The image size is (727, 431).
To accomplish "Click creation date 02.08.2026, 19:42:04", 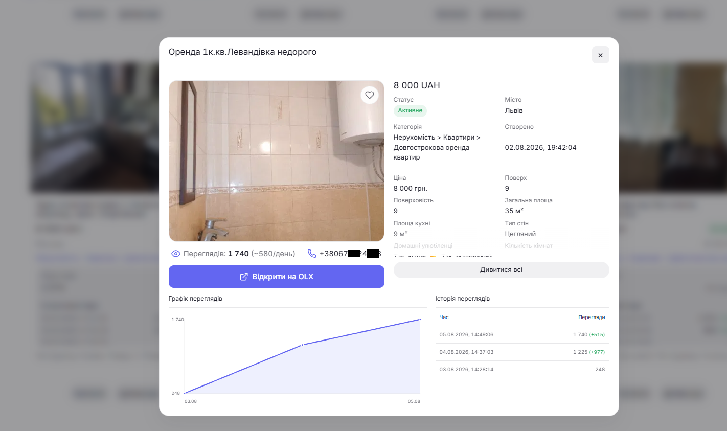I will point(540,147).
